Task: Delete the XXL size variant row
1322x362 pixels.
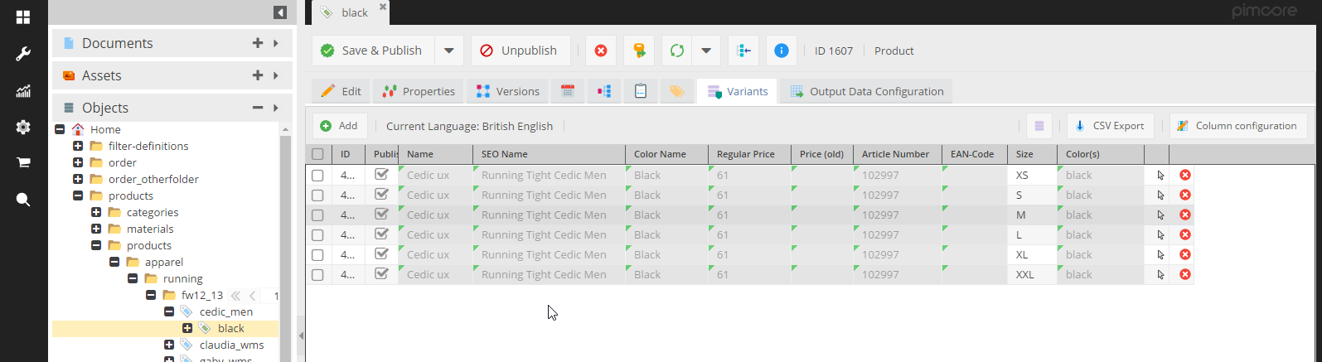Action: point(1185,274)
